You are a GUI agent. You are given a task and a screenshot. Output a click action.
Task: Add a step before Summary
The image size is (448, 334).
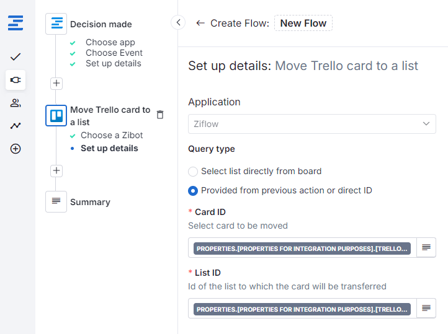pyautogui.click(x=56, y=170)
